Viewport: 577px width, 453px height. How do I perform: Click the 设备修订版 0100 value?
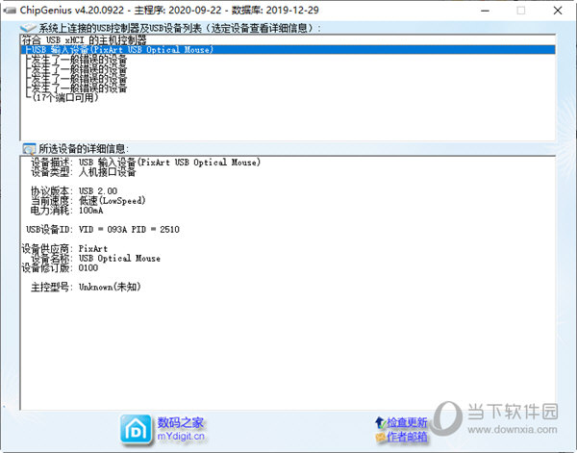click(x=88, y=268)
